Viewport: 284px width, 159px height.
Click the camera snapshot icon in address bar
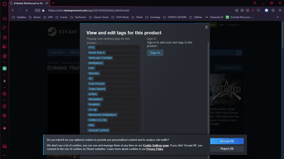click(x=242, y=10)
